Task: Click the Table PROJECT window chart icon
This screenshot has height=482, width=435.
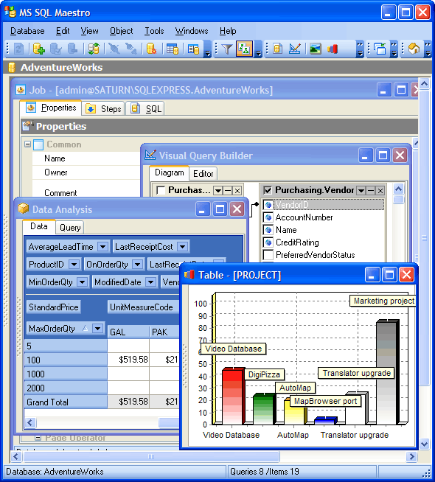Action: (189, 274)
